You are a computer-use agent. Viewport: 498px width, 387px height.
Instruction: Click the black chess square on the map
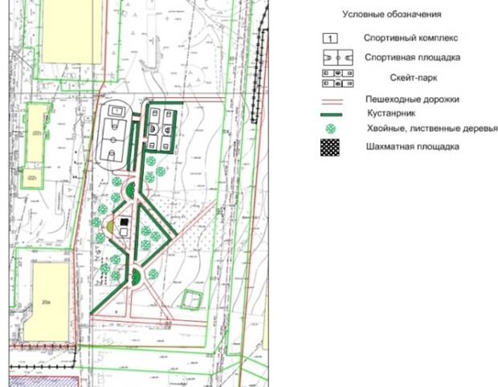124,222
